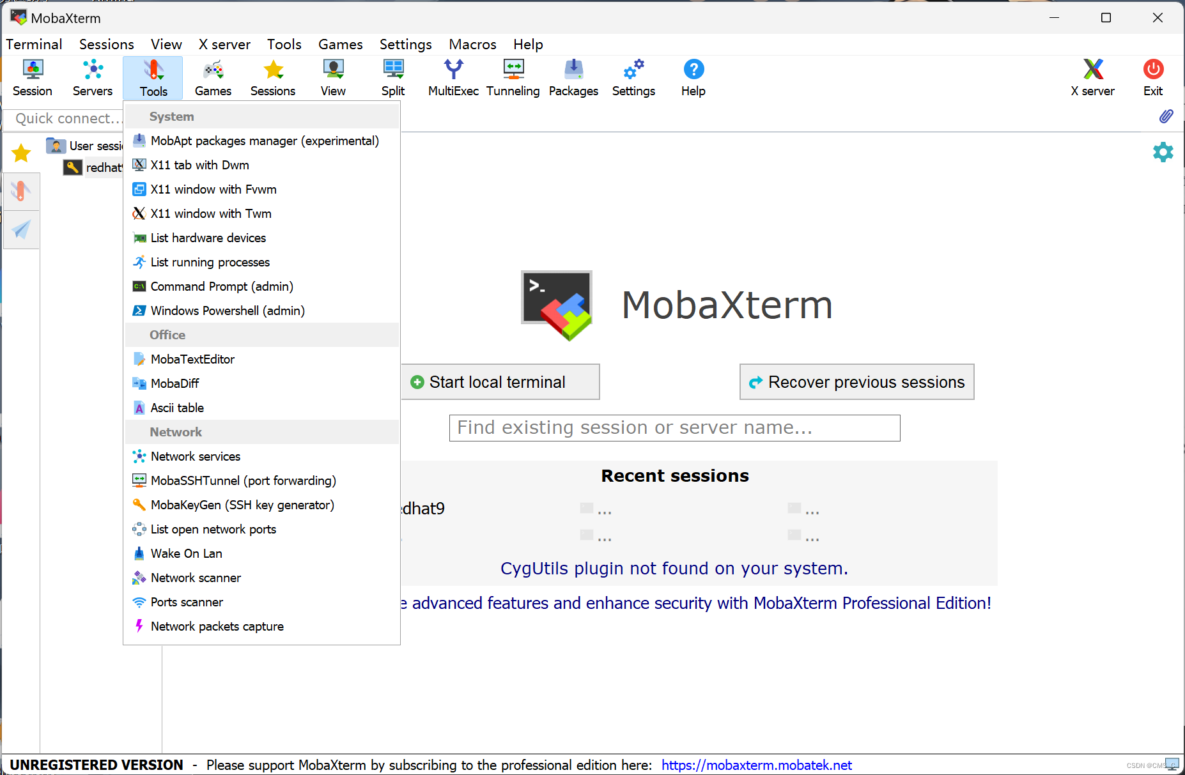Click the Quick connect field
This screenshot has width=1185, height=775.
(64, 119)
